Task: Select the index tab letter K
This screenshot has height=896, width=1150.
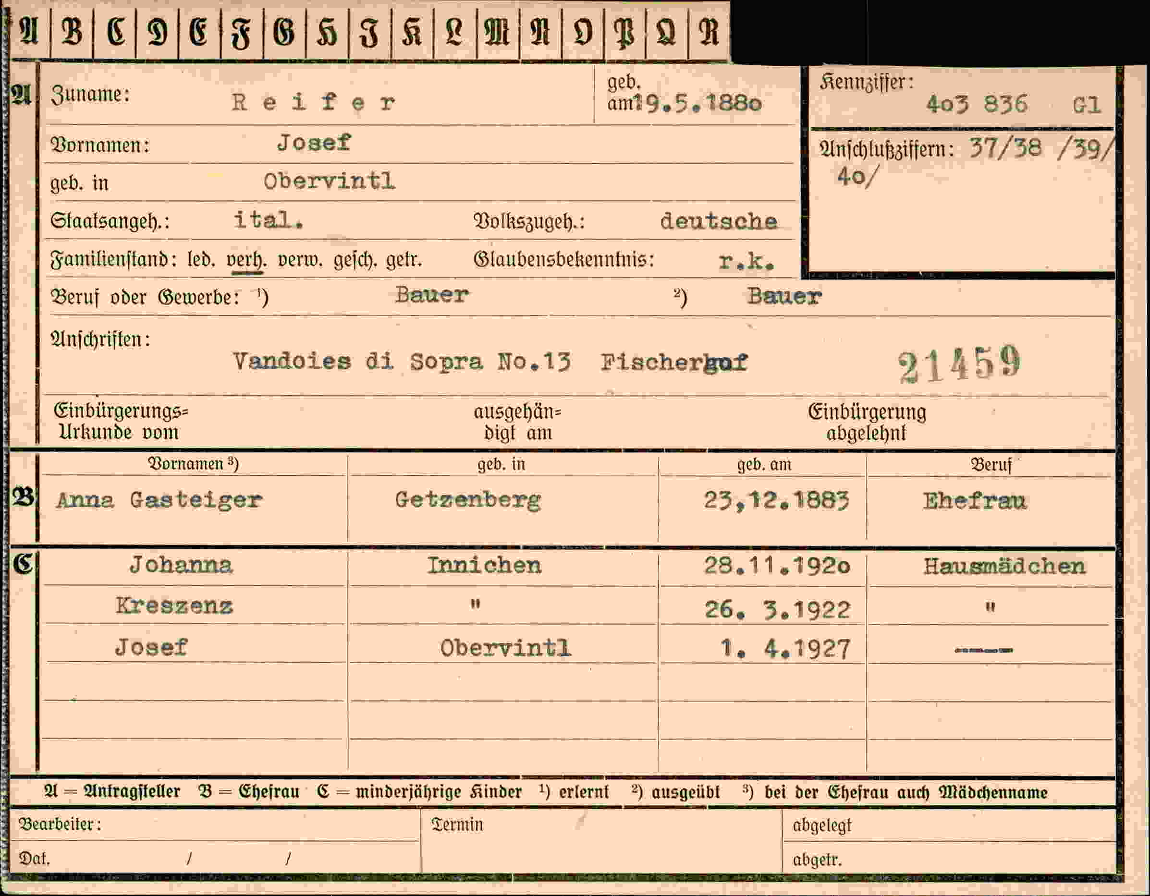Action: 412,33
